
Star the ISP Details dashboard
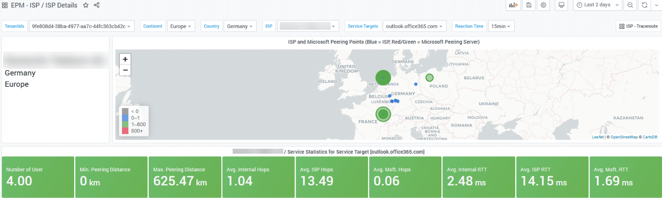(86, 5)
